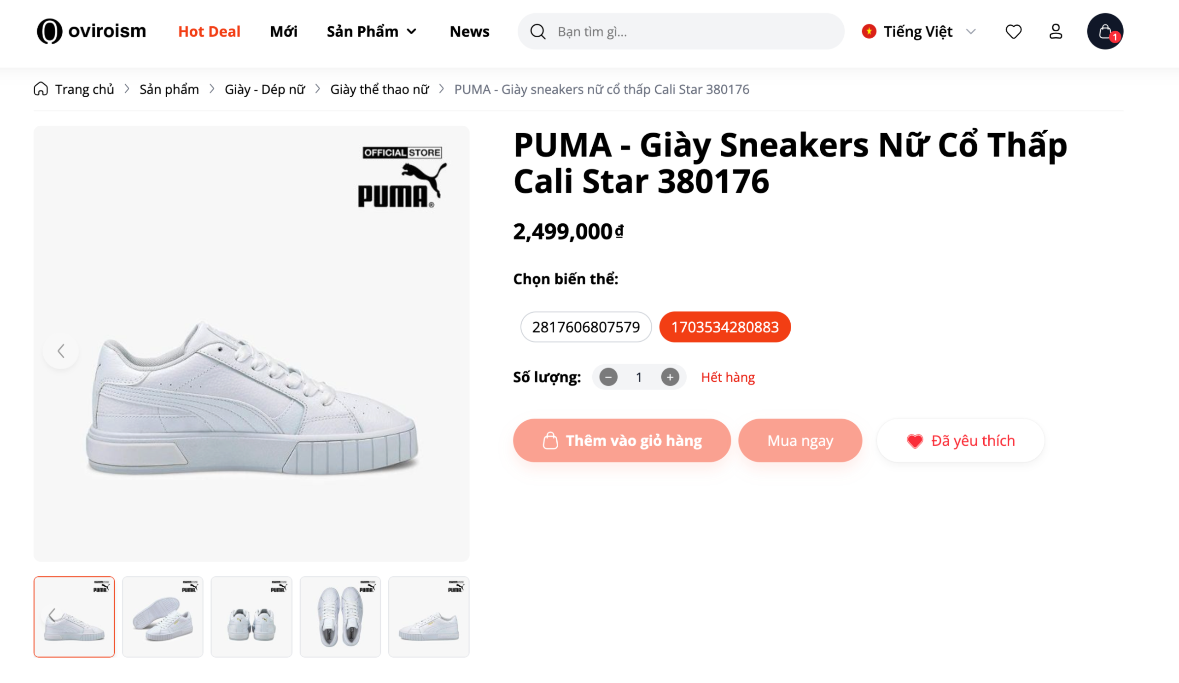This screenshot has height=683, width=1179.
Task: Click the search magnifier icon
Action: [537, 31]
